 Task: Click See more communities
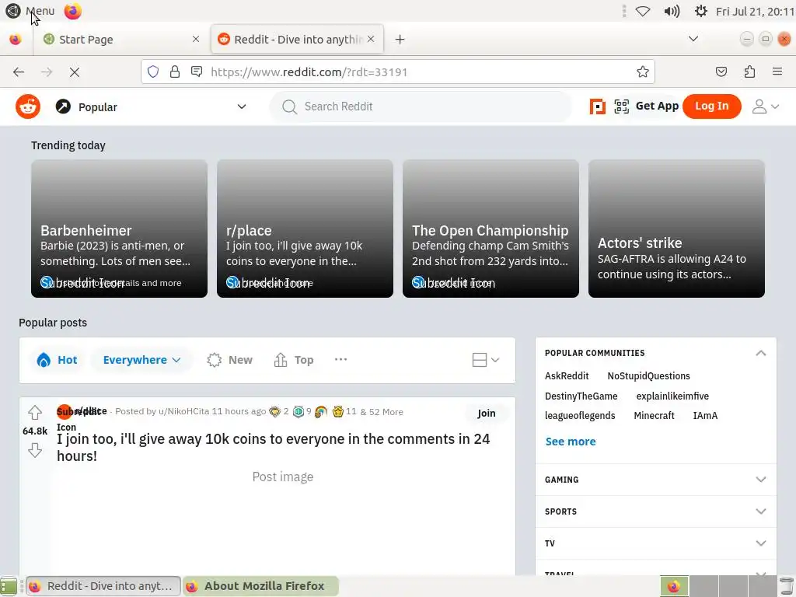click(570, 442)
